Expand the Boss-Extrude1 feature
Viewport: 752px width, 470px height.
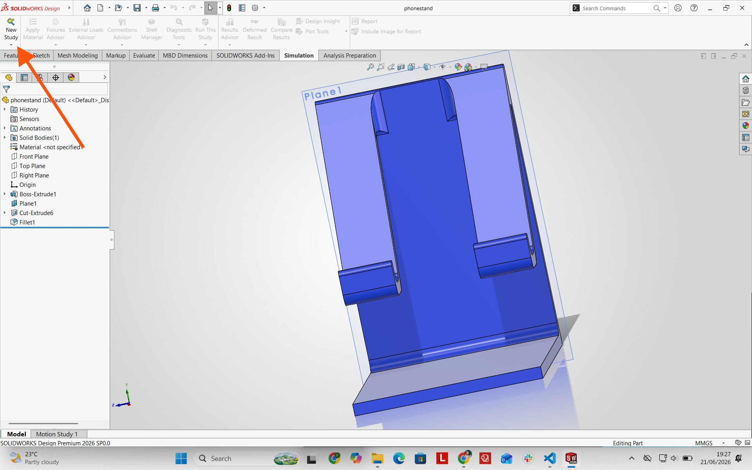tap(5, 194)
